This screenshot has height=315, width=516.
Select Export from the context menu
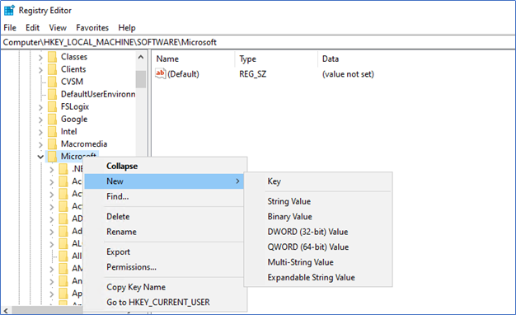click(x=118, y=252)
